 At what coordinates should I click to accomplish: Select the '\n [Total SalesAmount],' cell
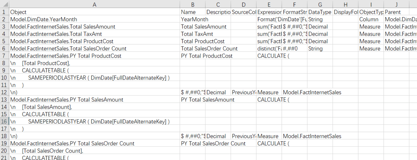tap(94, 107)
